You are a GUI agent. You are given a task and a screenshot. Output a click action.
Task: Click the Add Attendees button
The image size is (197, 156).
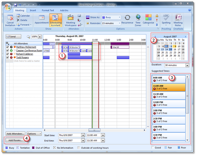tap(15, 134)
